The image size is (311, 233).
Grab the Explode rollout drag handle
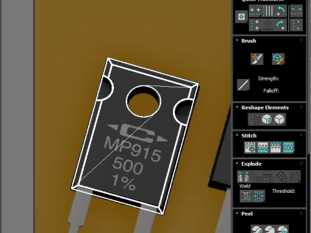tap(301, 163)
